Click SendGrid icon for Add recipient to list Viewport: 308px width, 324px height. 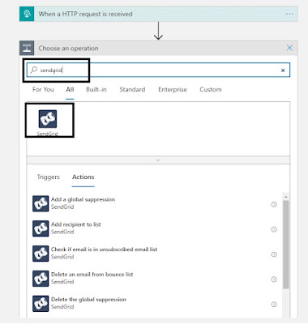[x=41, y=228]
